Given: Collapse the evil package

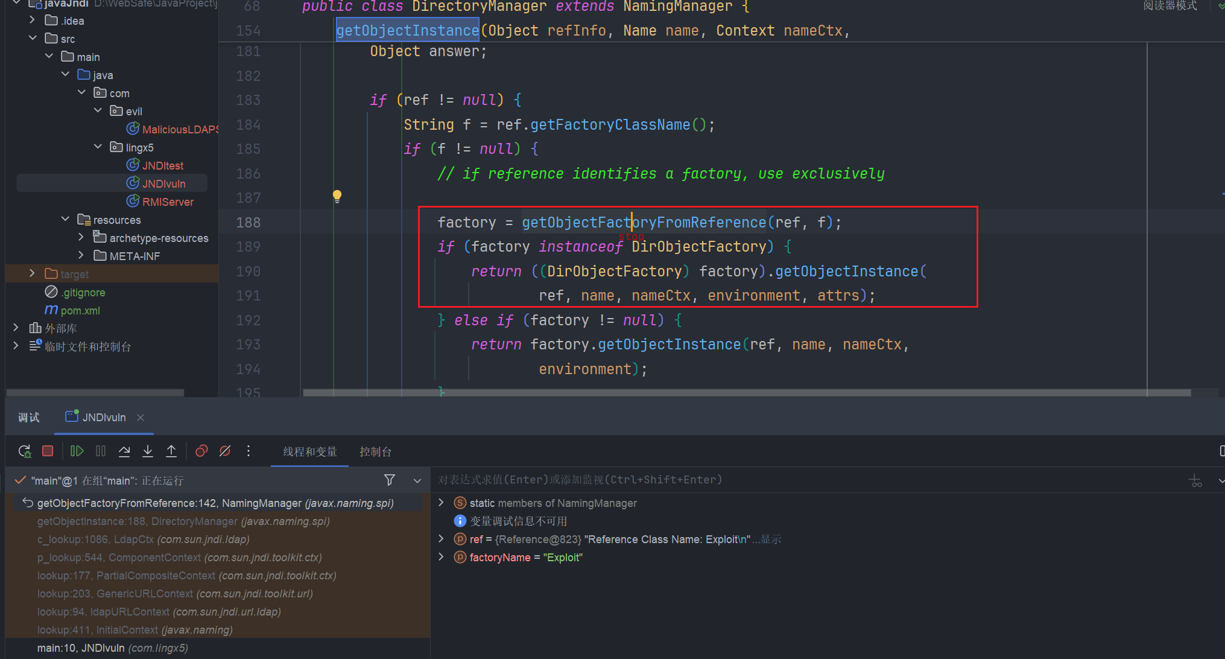Looking at the screenshot, I should (98, 110).
